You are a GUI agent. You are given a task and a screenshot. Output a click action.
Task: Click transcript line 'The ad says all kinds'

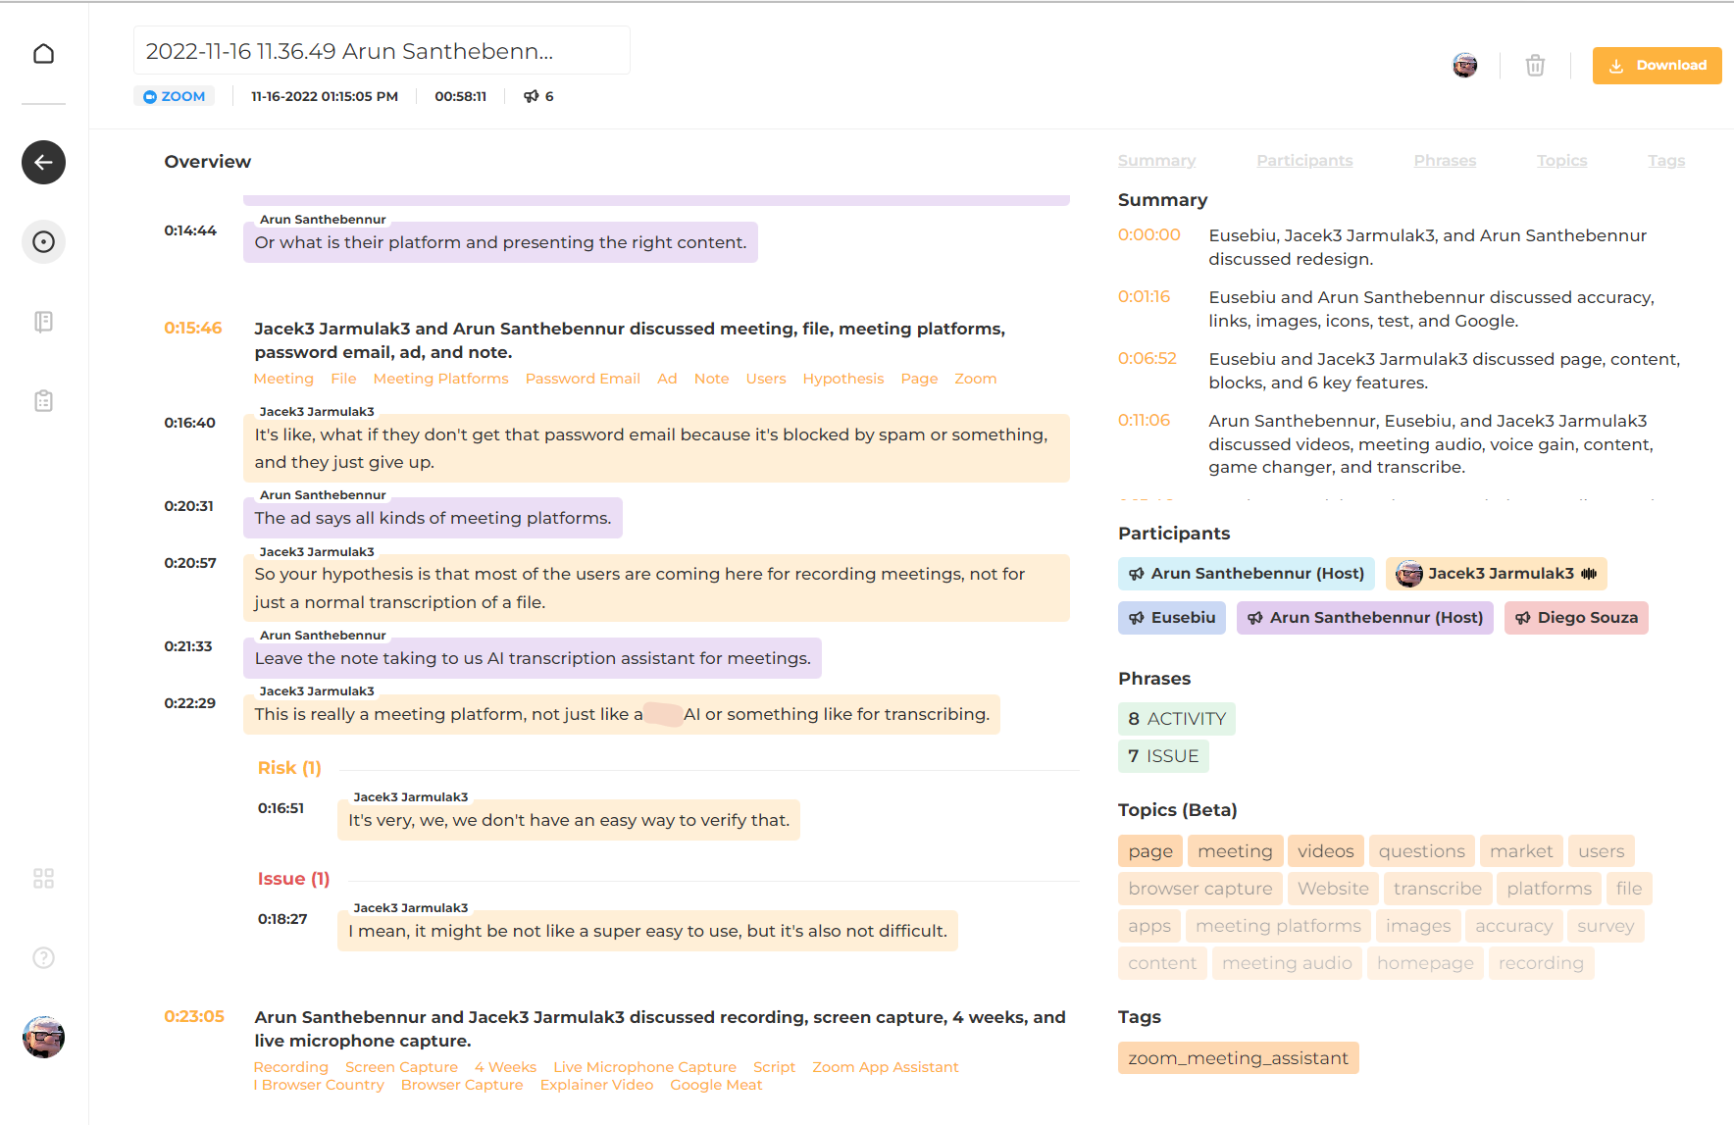click(x=433, y=518)
